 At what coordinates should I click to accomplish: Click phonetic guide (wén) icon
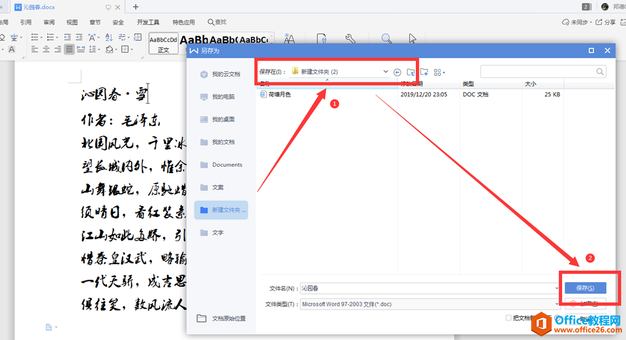click(x=15, y=37)
